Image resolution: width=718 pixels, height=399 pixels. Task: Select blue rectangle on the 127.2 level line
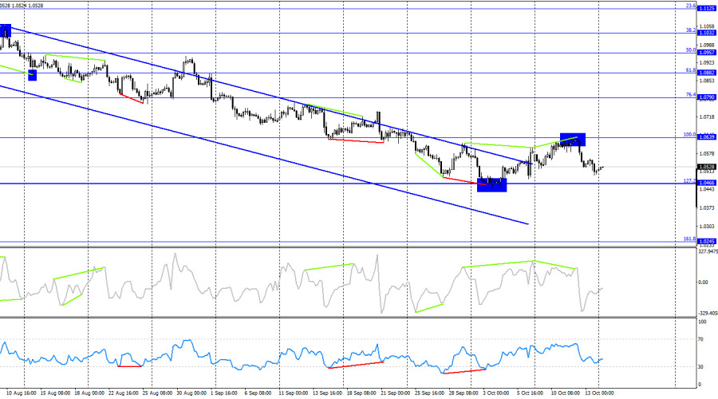click(491, 185)
